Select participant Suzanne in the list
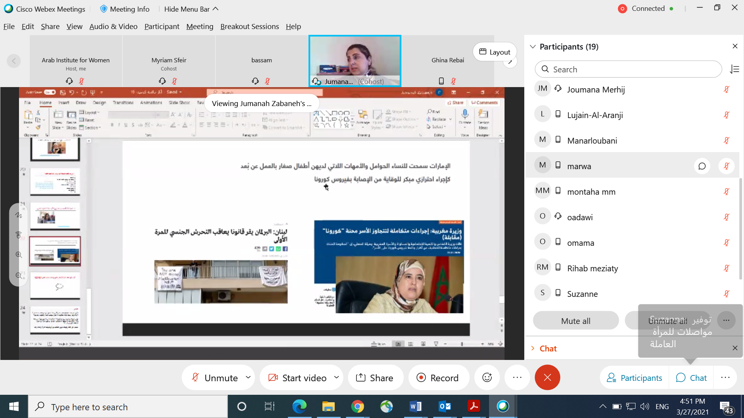Screen dimensions: 744x418 pos(632,294)
